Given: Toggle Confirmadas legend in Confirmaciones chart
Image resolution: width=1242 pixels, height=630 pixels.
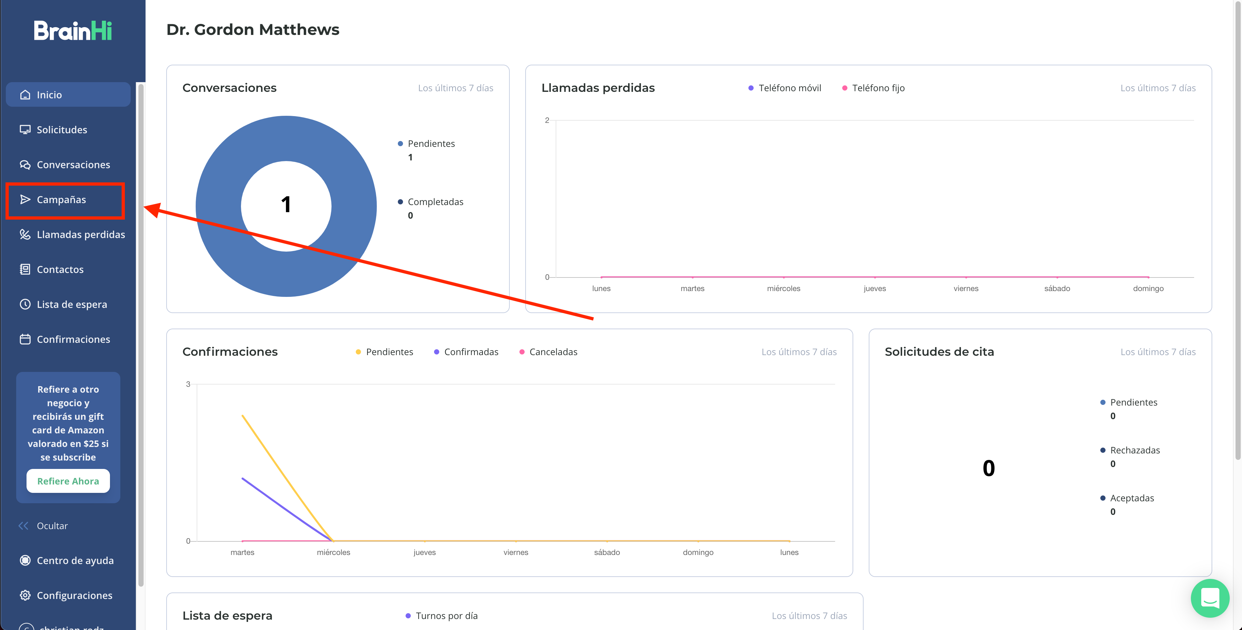Looking at the screenshot, I should point(466,352).
